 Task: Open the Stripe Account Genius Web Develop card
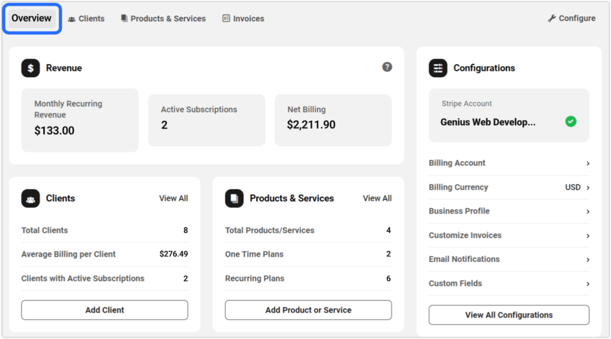(x=509, y=115)
